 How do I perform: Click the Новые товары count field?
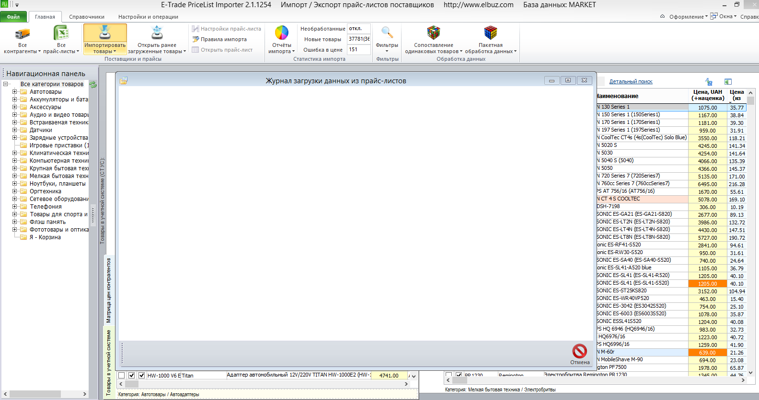(359, 39)
